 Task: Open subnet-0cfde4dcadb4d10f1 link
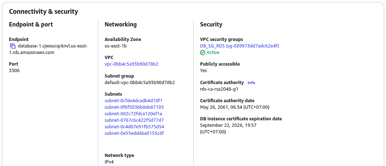click(x=133, y=100)
